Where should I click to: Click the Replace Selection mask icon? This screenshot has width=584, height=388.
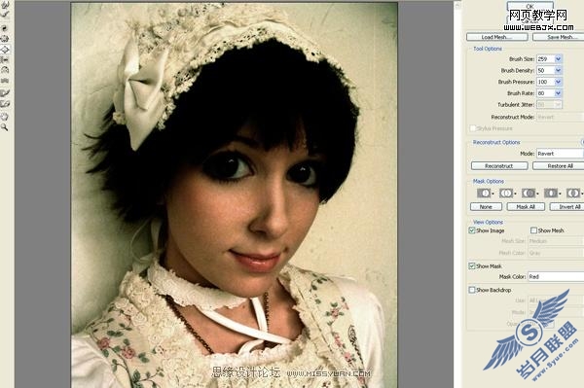pos(484,194)
